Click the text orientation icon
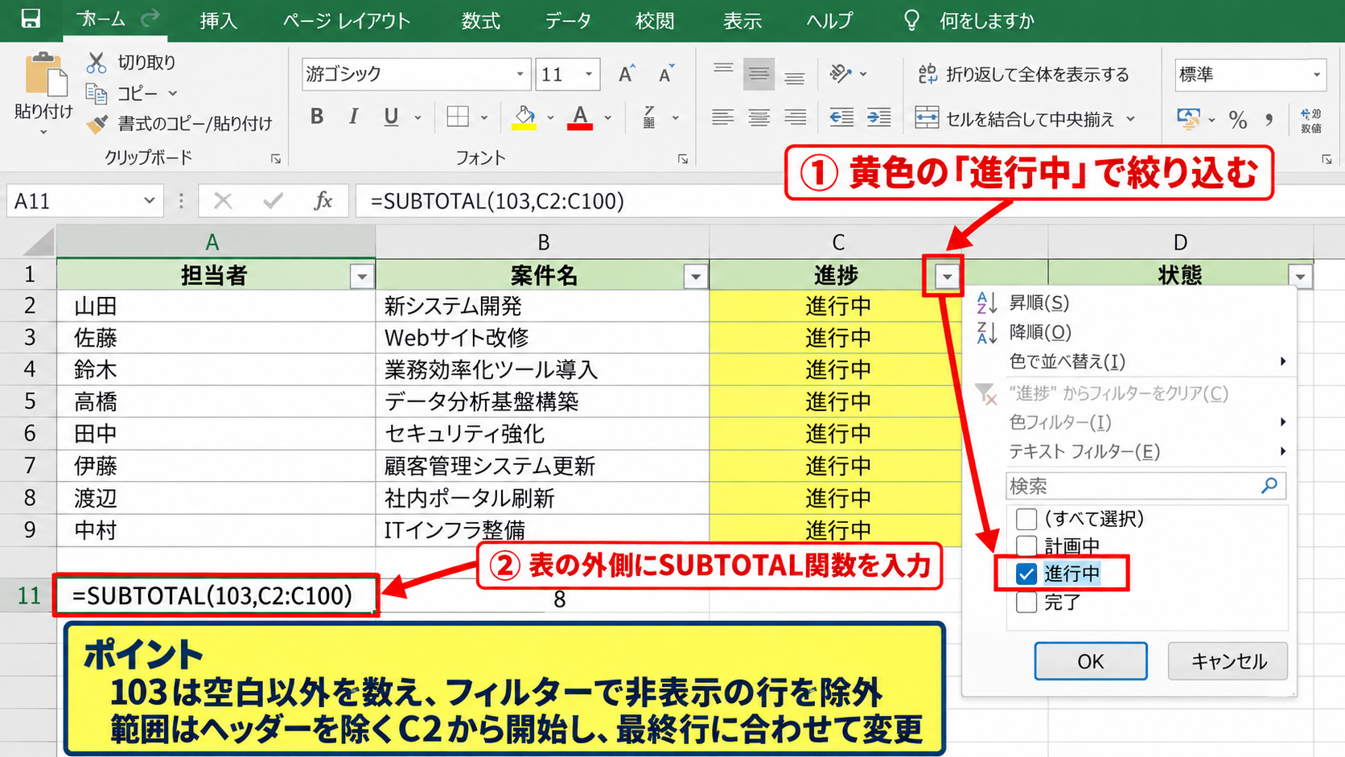Viewport: 1345px width, 757px height. [x=841, y=74]
